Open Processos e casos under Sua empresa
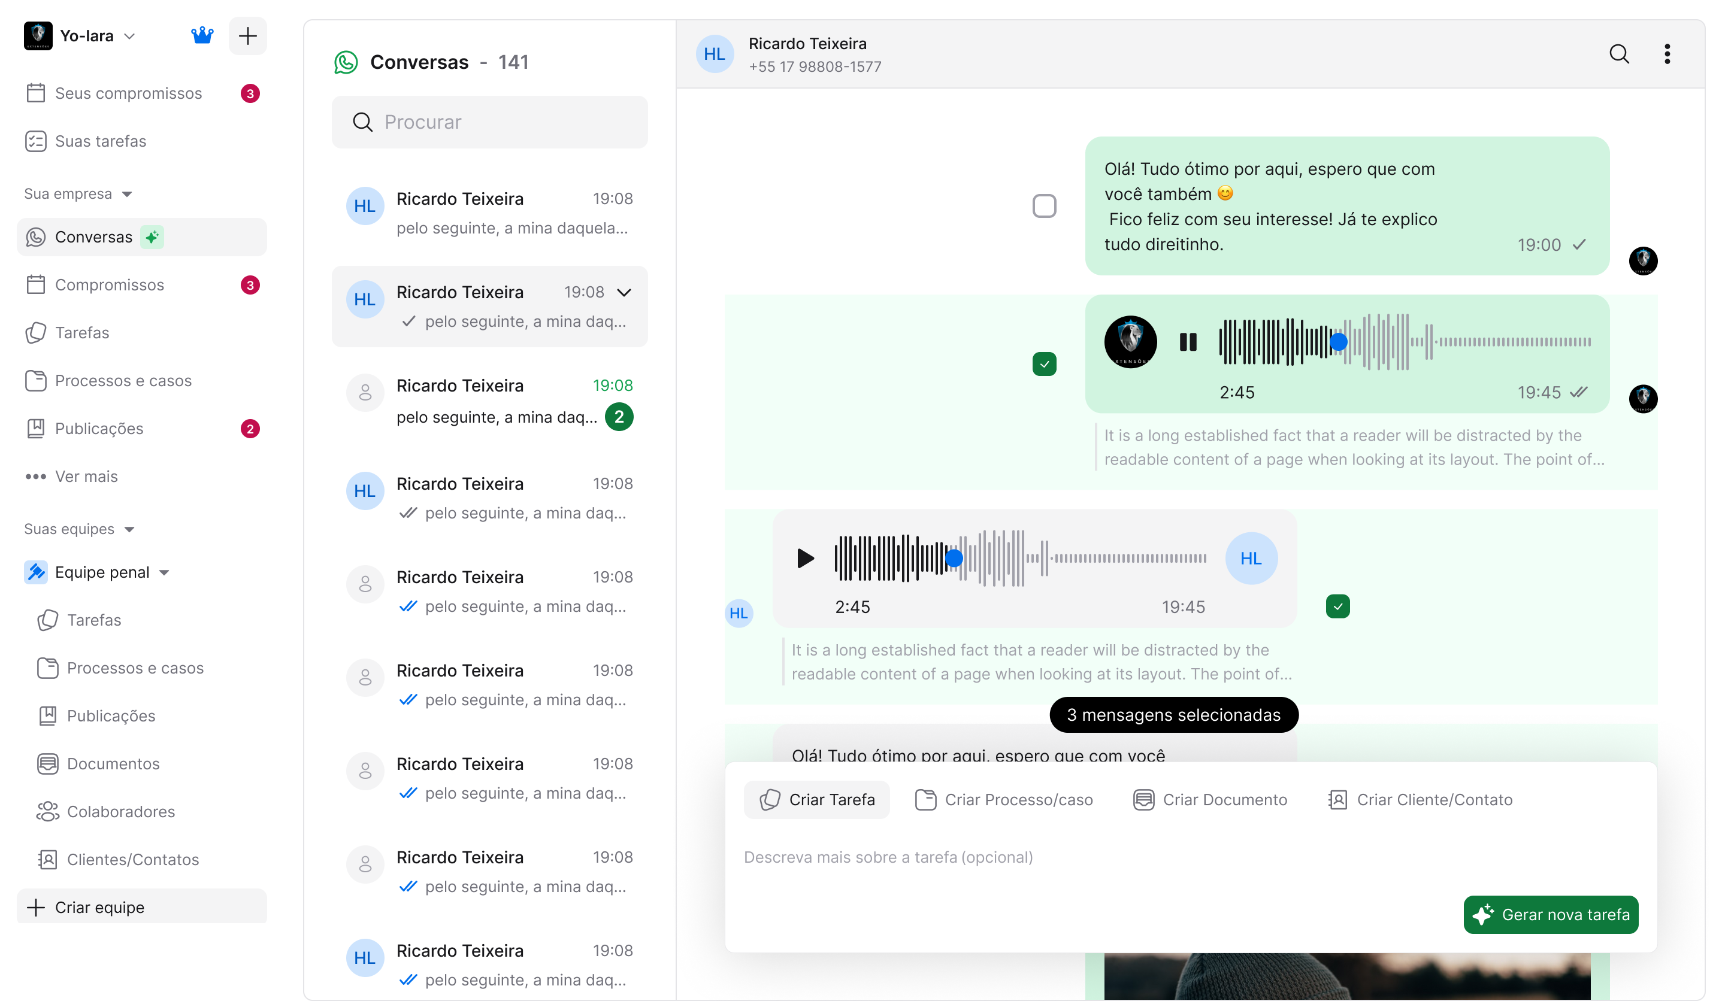Image resolution: width=1725 pixels, height=1001 pixels. pyautogui.click(x=142, y=380)
